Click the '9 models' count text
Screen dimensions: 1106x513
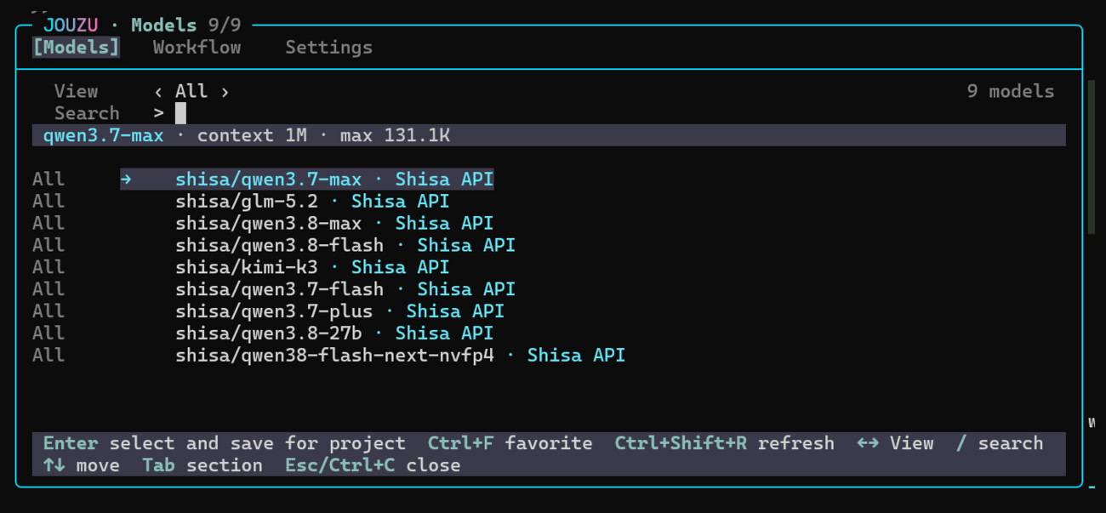[x=1010, y=91]
